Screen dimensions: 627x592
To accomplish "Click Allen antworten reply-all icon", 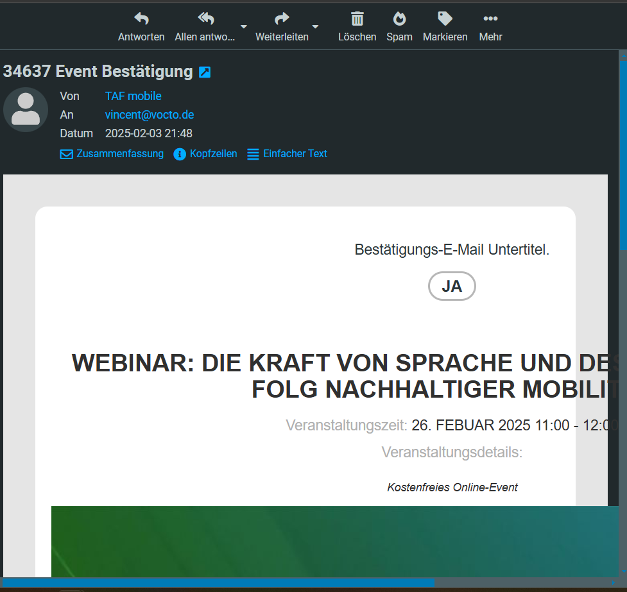I will [205, 19].
